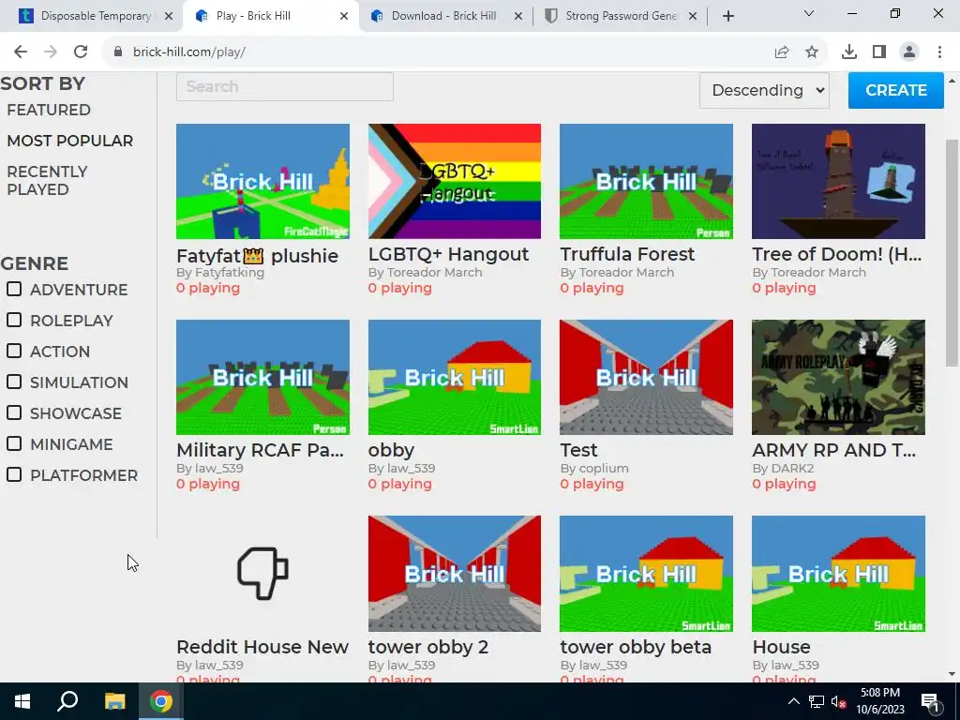Open a new browser tab
The image size is (960, 720).
click(727, 16)
